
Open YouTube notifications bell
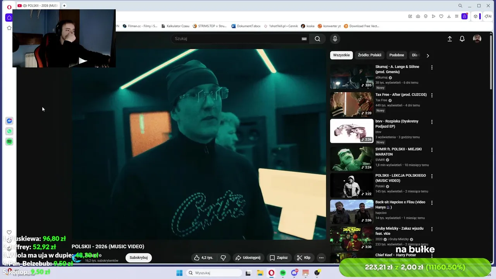coord(462,39)
